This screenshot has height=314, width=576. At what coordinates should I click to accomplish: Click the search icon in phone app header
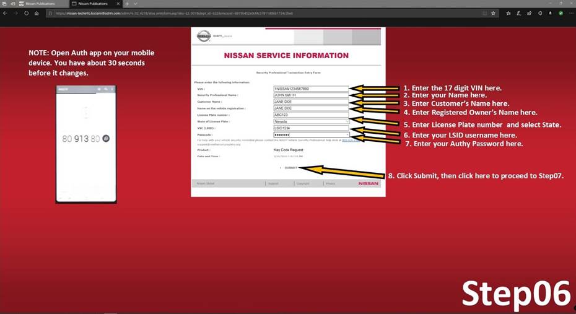point(106,89)
